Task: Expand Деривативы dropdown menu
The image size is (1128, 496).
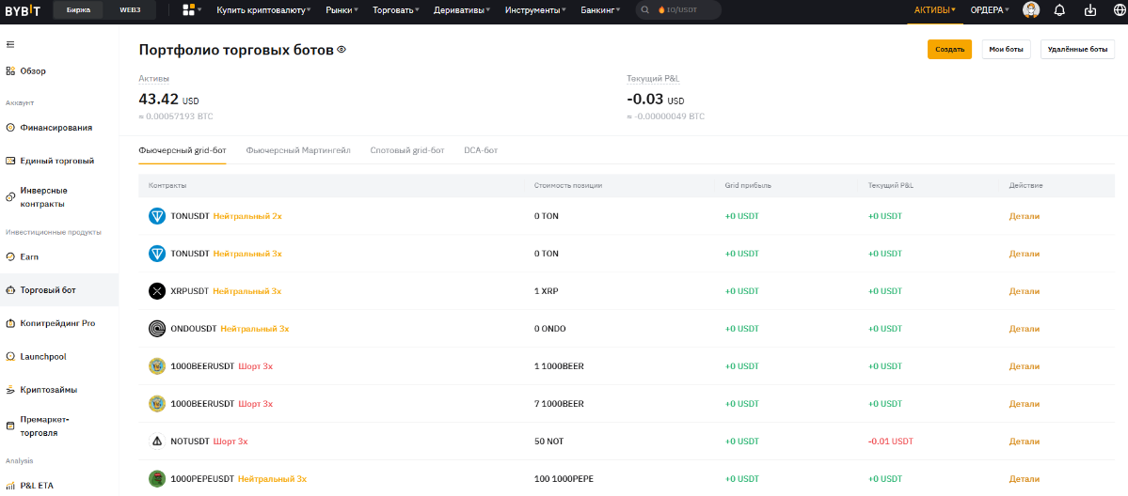Action: (462, 10)
